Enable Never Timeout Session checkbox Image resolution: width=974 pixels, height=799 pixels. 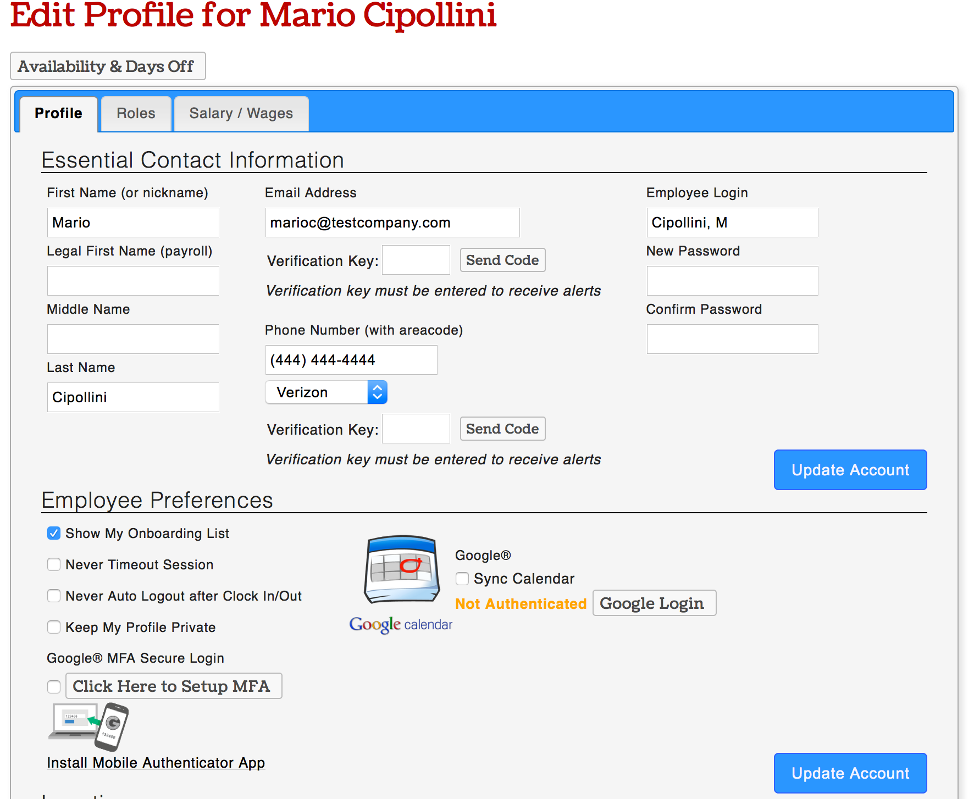click(x=54, y=565)
